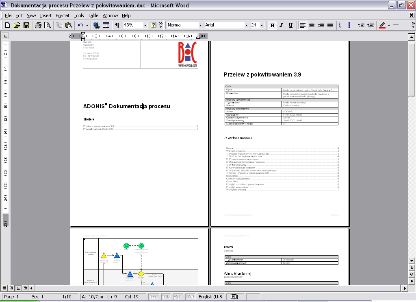The height and width of the screenshot is (302, 416).
Task: Justify the text alignment
Action: point(330,25)
